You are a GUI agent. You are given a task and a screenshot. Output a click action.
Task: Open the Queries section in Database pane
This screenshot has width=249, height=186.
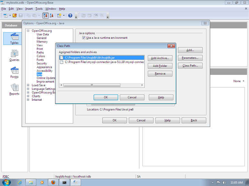[x=14, y=56]
